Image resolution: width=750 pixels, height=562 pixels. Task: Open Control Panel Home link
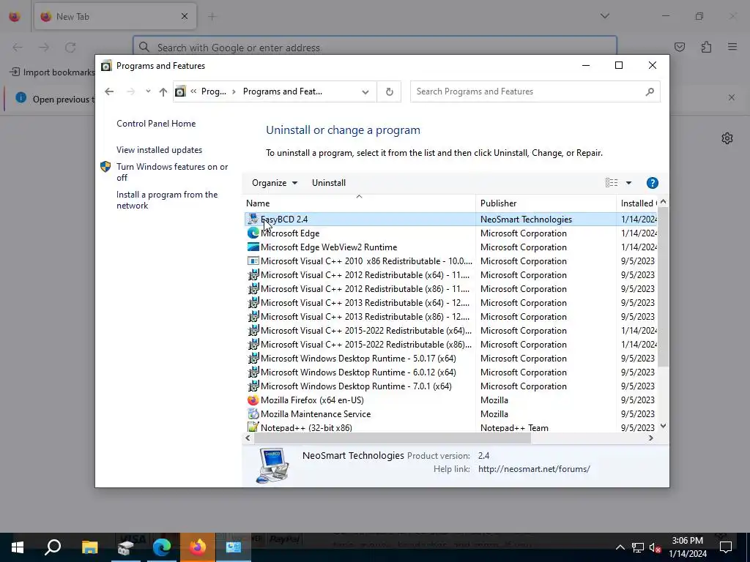coord(156,123)
